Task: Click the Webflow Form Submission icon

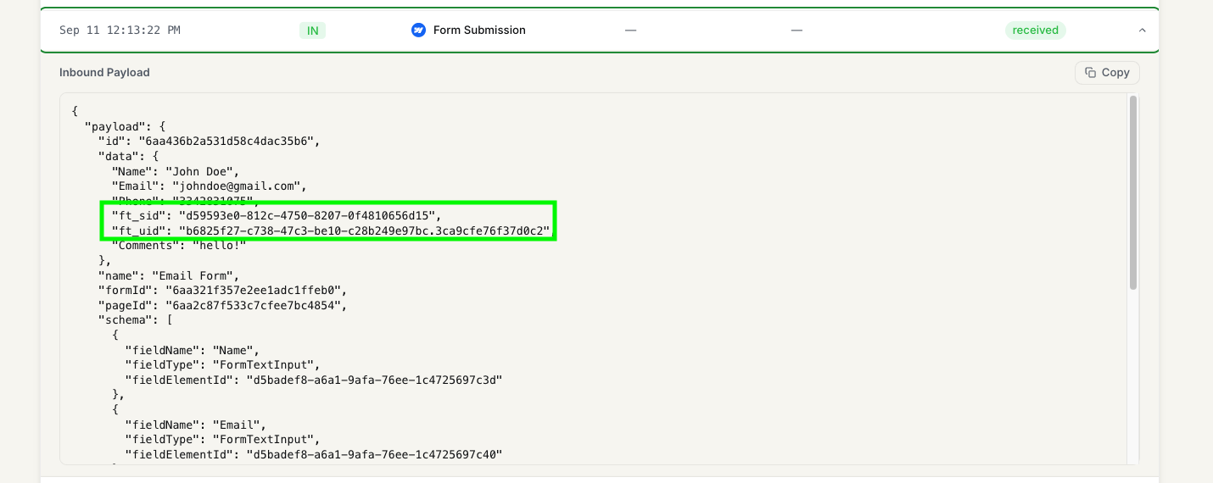Action: pos(418,31)
